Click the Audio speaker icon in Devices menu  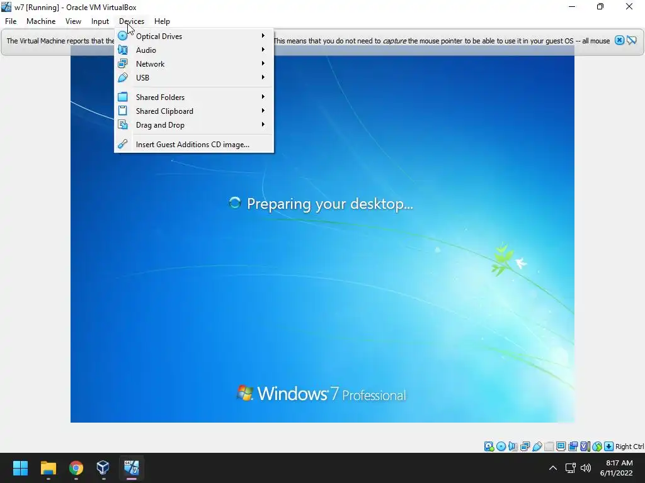coord(123,50)
